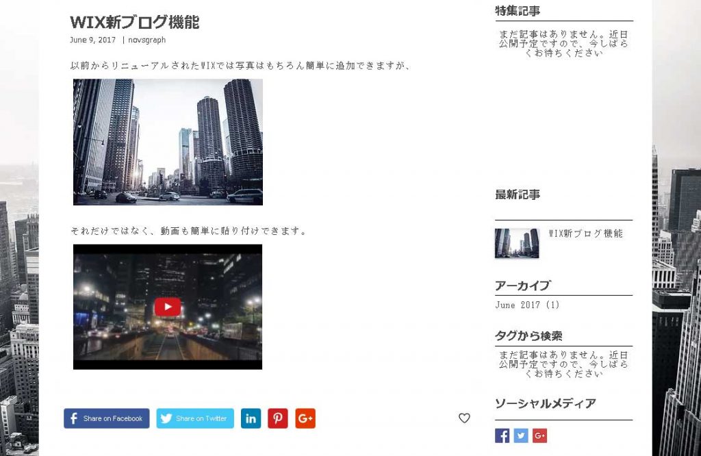Open Google+ icon under ソーシャルメディア
Screen dimensions: 701x456
539,435
